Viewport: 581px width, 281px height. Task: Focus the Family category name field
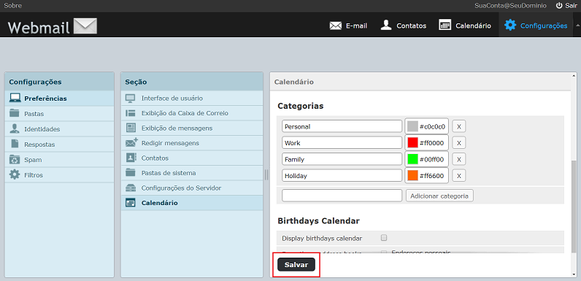(x=342, y=159)
